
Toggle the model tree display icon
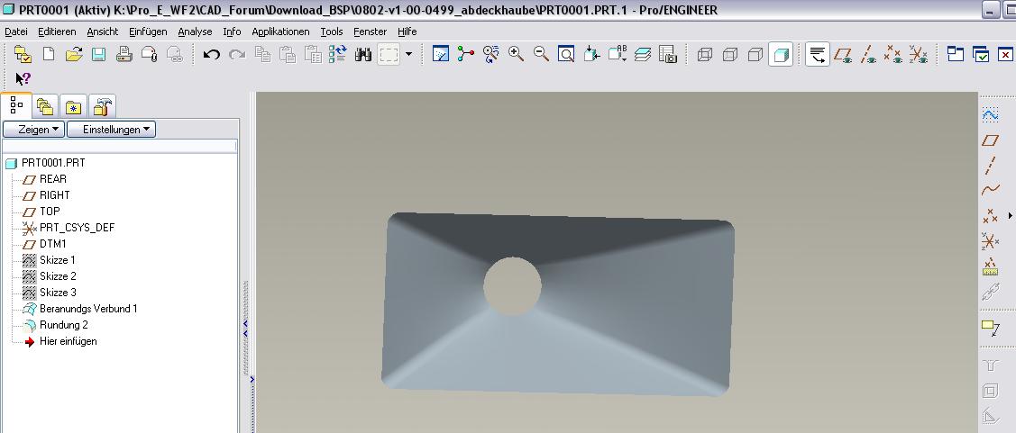click(x=818, y=55)
